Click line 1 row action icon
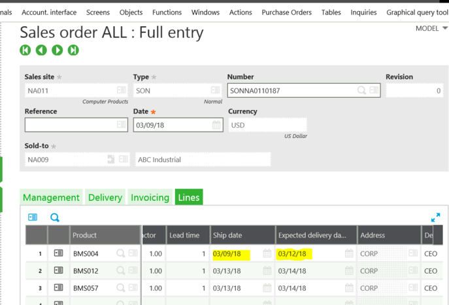Screen dimensions: 449x305 click(58, 253)
